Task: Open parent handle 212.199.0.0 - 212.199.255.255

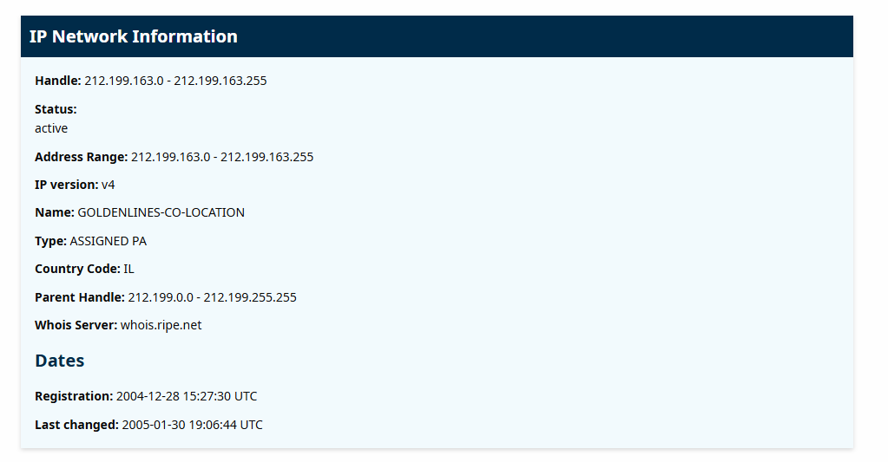Action: [x=212, y=297]
